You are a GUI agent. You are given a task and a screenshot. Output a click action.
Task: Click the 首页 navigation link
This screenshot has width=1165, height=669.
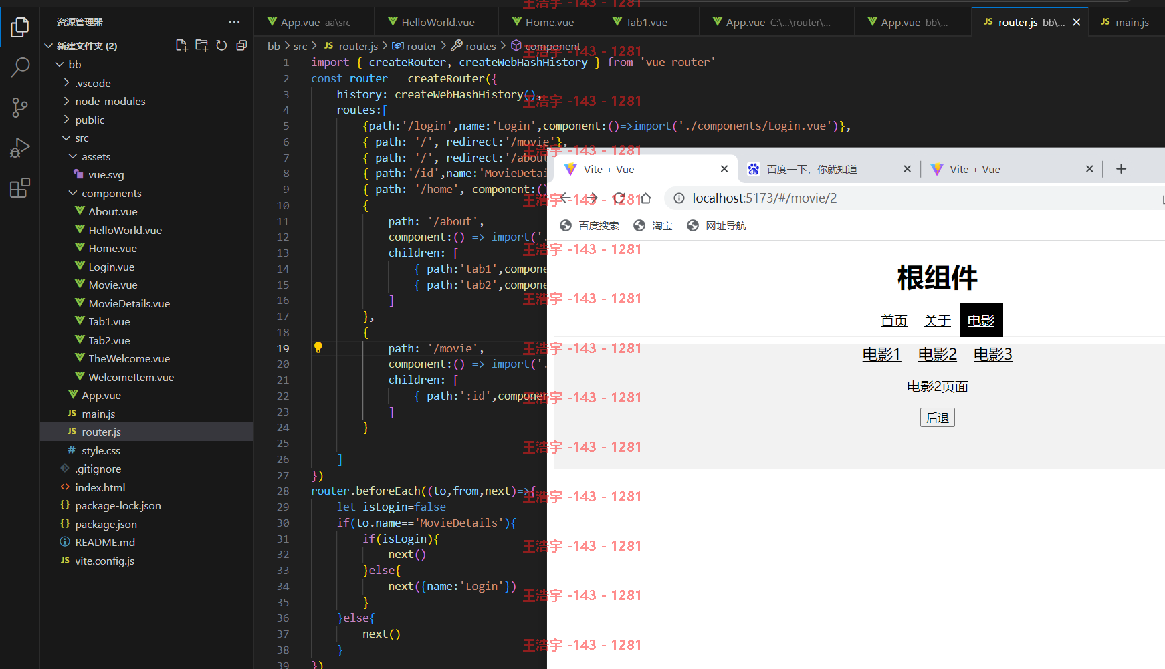[893, 321]
